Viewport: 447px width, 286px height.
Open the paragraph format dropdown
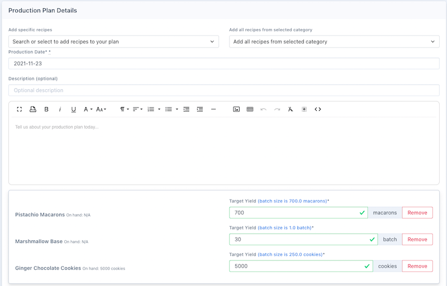pos(125,109)
